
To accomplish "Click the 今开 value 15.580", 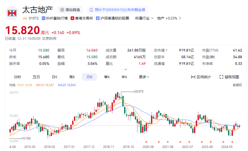I will coord(44,50).
